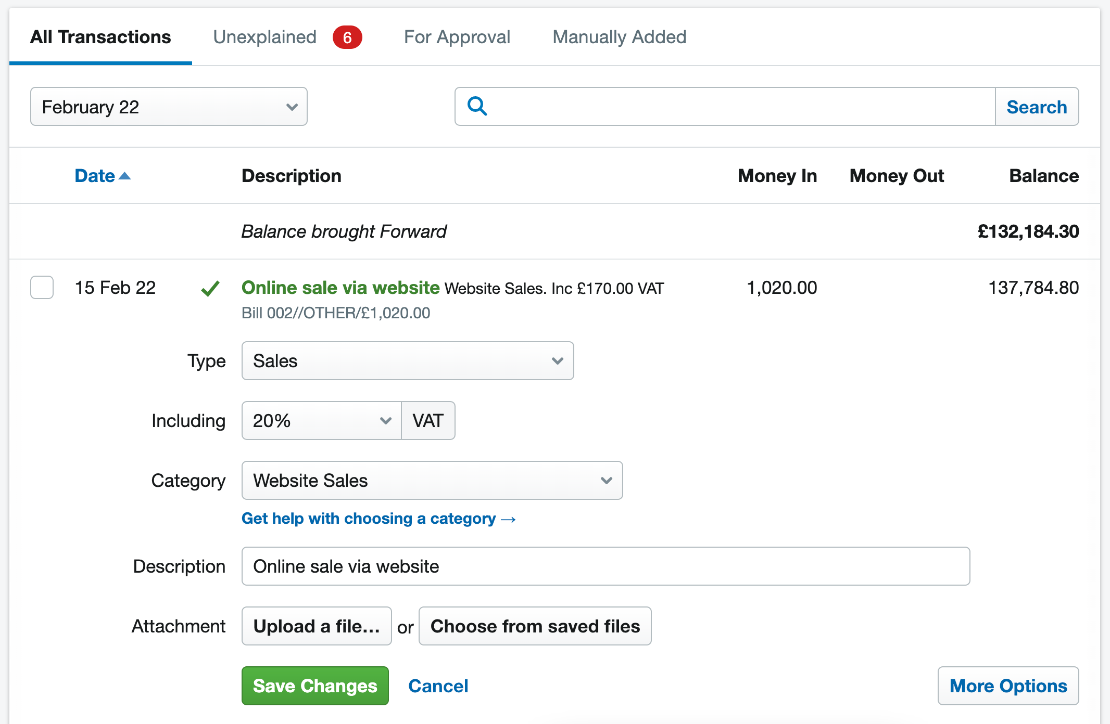Click the Balance brought Forward text

(x=344, y=231)
